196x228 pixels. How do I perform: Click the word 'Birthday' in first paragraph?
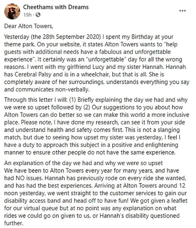click(142, 37)
